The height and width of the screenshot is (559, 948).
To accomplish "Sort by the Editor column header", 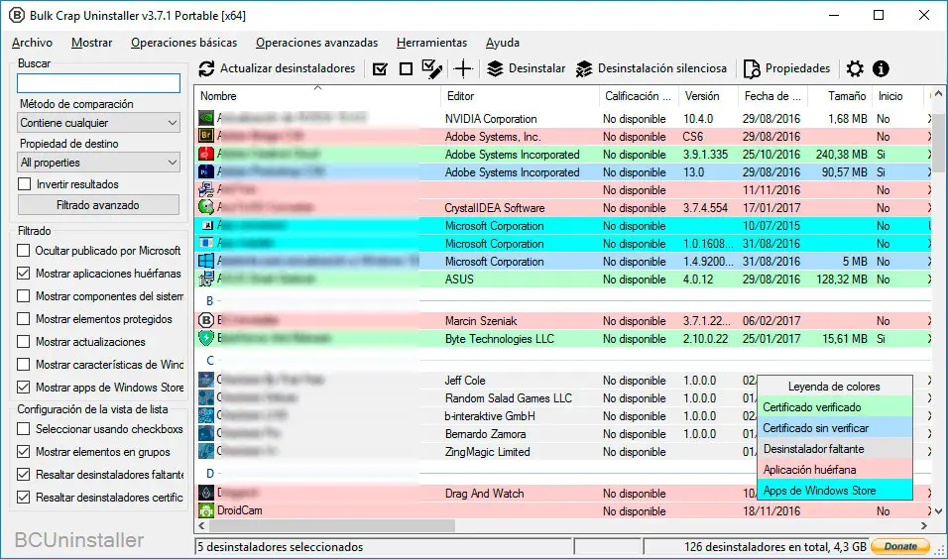I will (520, 95).
